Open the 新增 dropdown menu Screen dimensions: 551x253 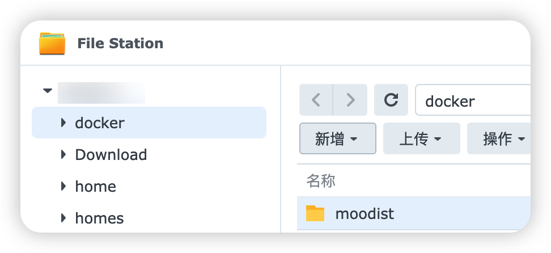[x=337, y=138]
